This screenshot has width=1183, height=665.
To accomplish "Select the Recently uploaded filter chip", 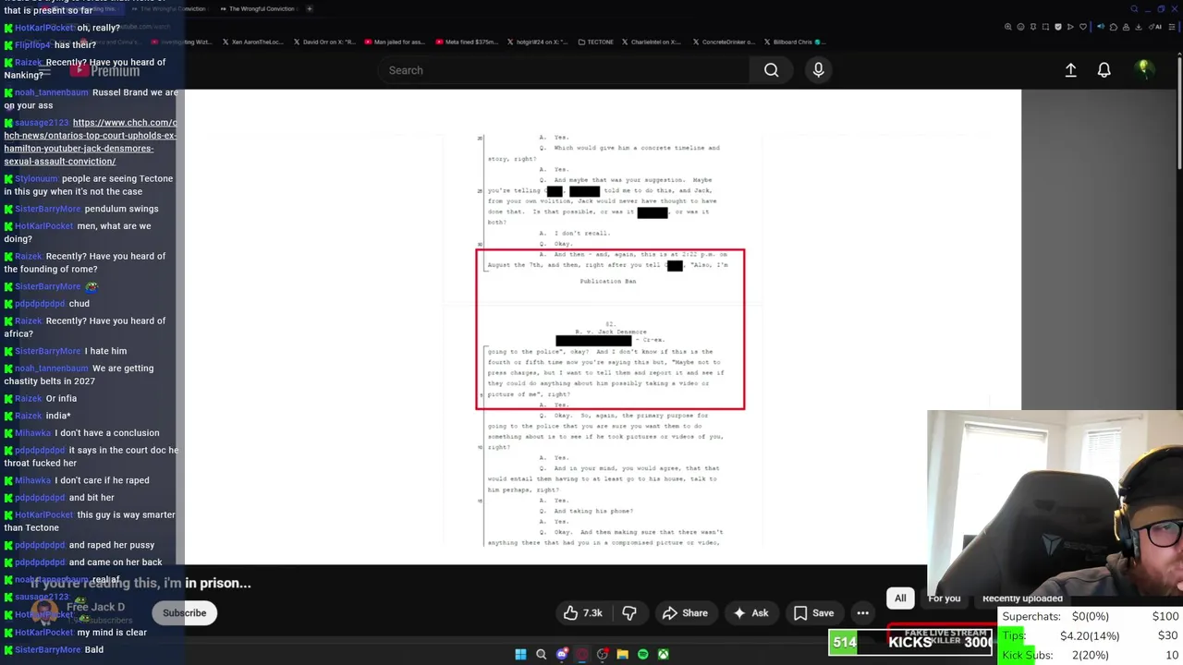I will [x=1022, y=598].
